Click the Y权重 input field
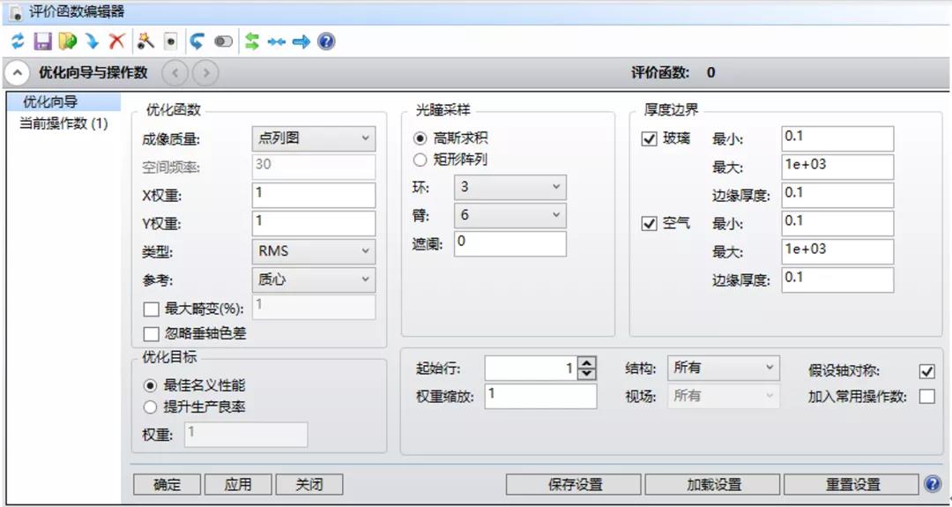 pyautogui.click(x=314, y=223)
